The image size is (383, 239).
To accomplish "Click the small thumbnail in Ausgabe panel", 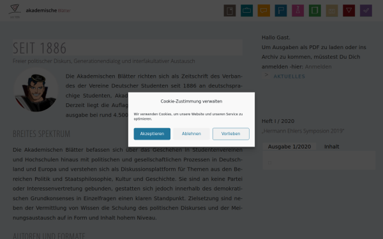I will [x=269, y=163].
